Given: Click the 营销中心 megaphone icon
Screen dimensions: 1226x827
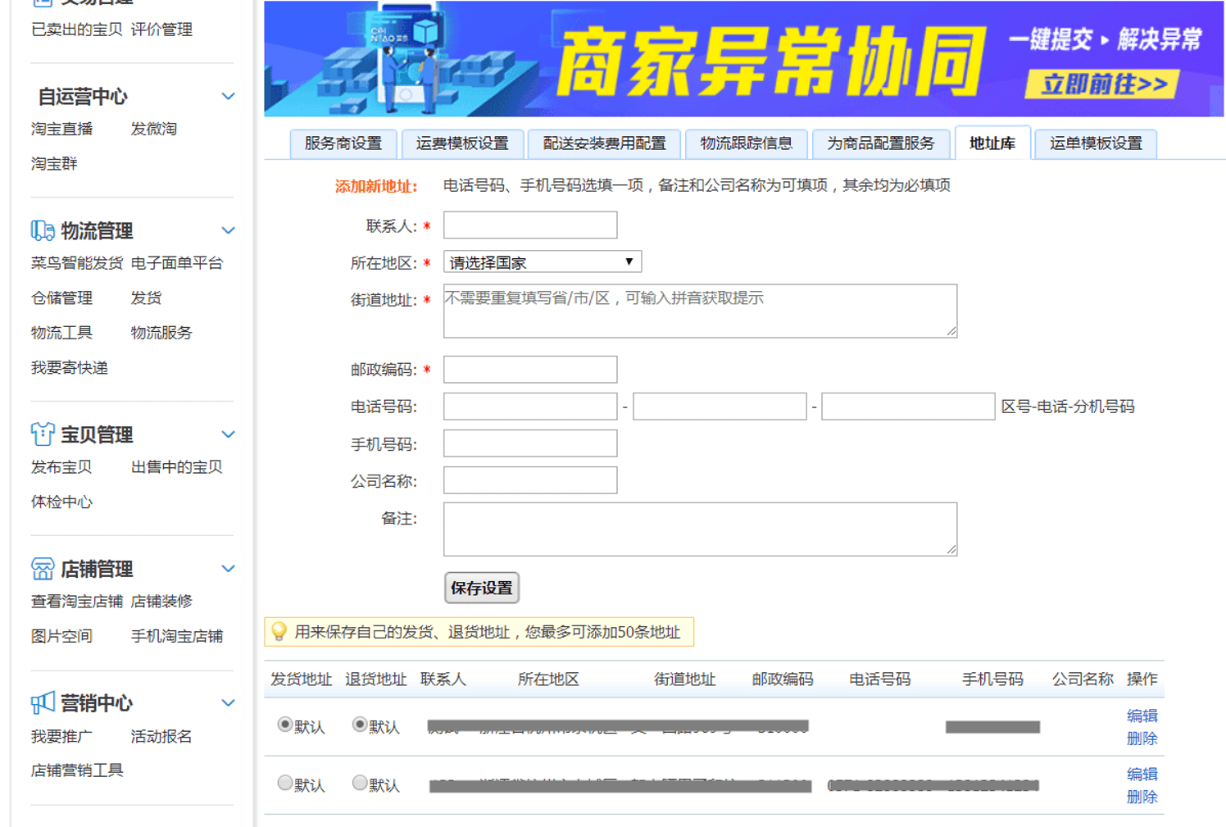Looking at the screenshot, I should coord(43,703).
